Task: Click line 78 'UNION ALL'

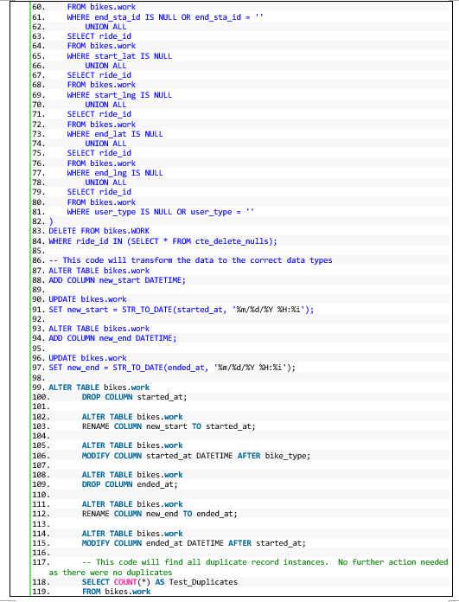Action: pos(105,183)
